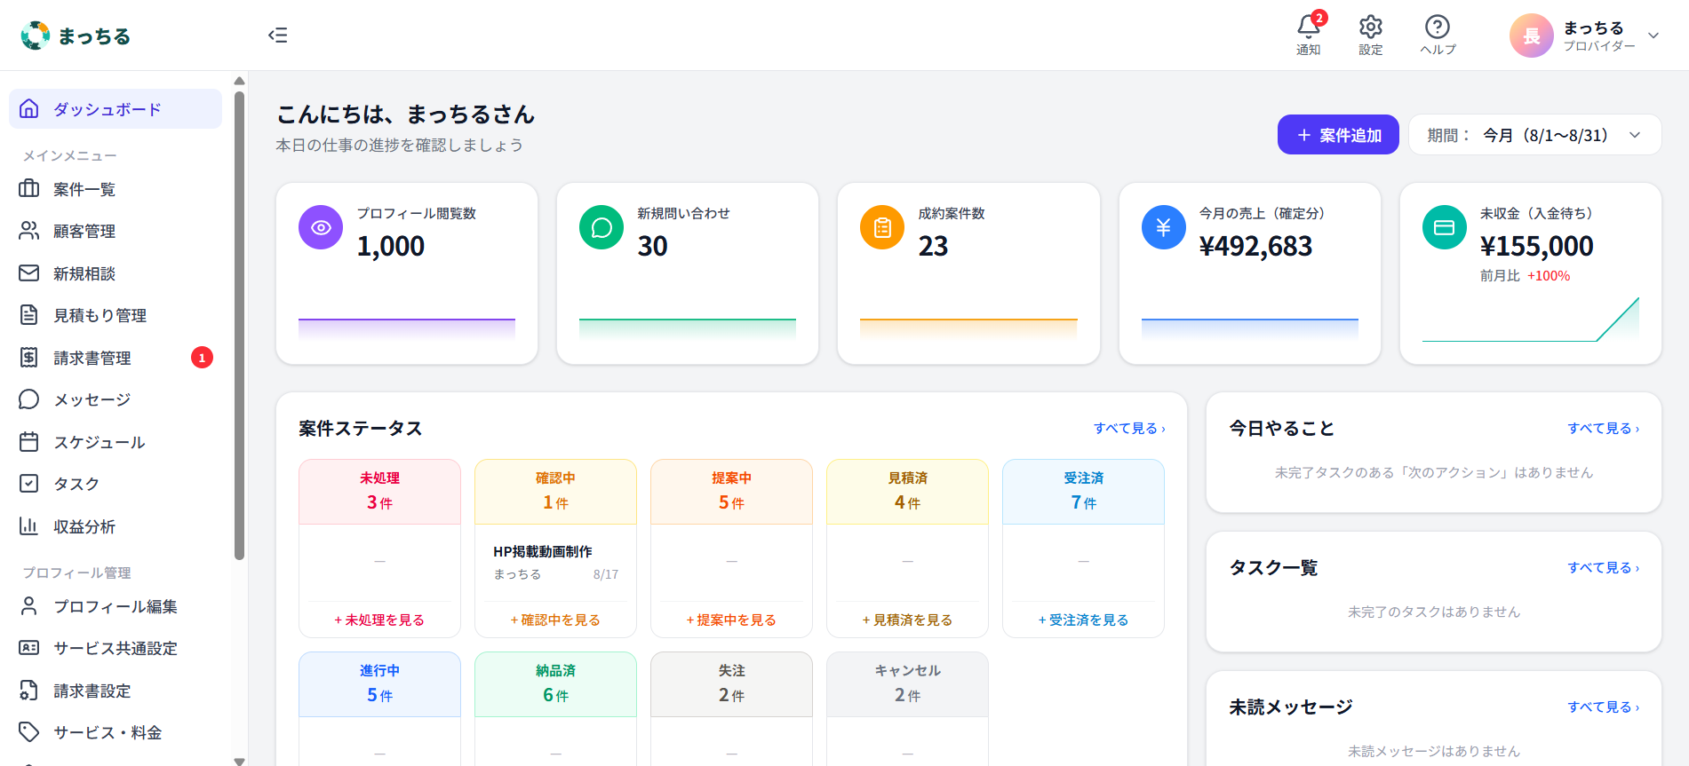Screen dimensions: 1689x766
Task: Select the 失注 2件 status header
Action: point(731,683)
